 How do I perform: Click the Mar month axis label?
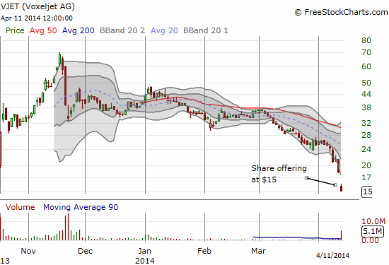[x=258, y=251]
